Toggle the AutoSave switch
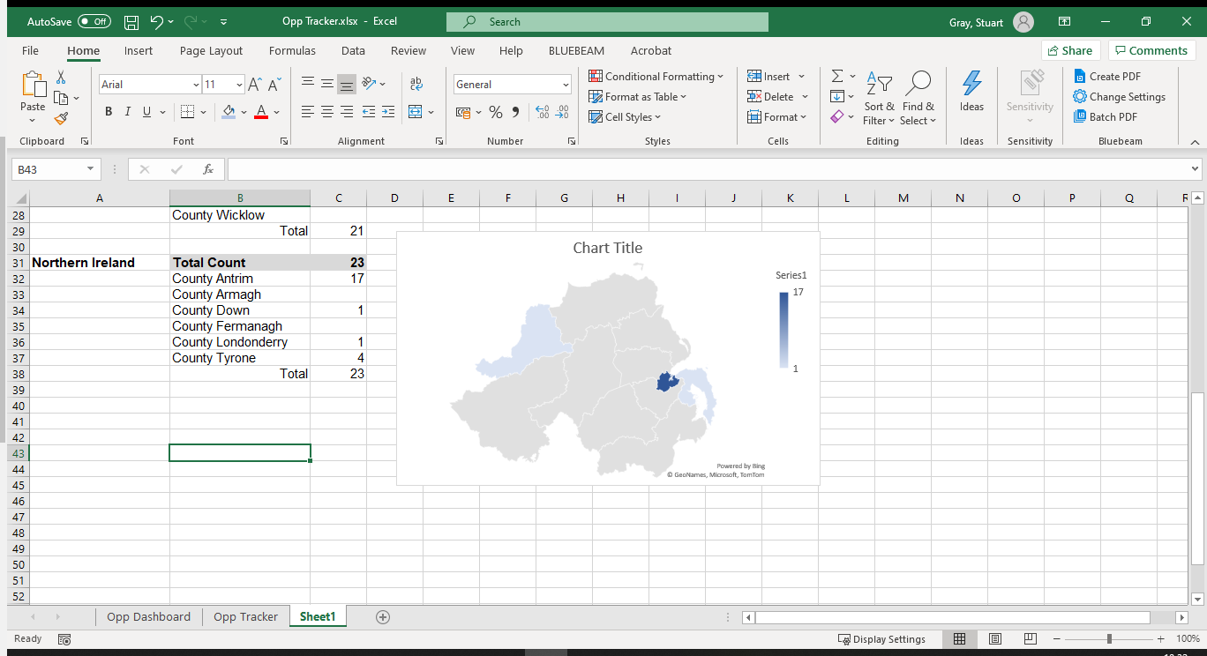The image size is (1207, 656). click(x=94, y=21)
